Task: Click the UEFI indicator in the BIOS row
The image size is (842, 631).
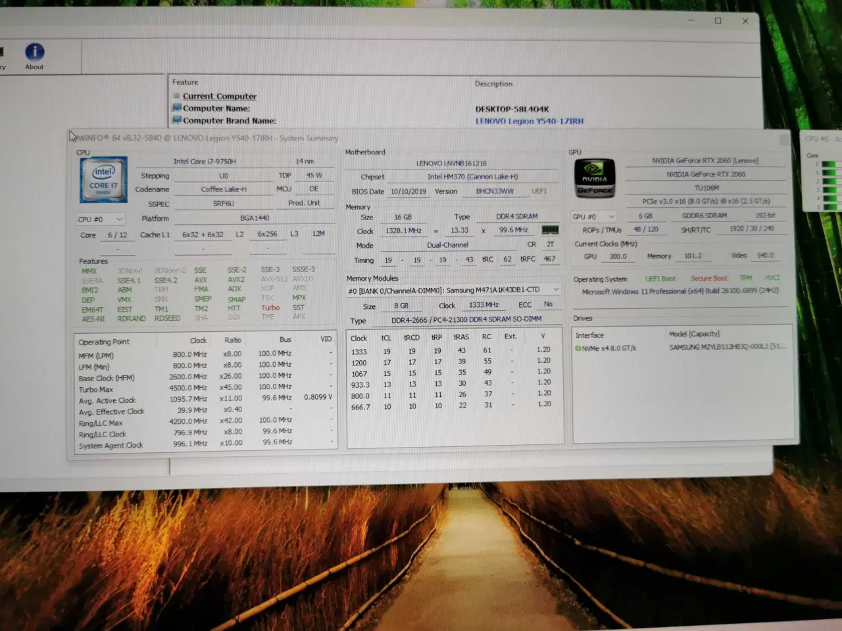Action: tap(539, 191)
